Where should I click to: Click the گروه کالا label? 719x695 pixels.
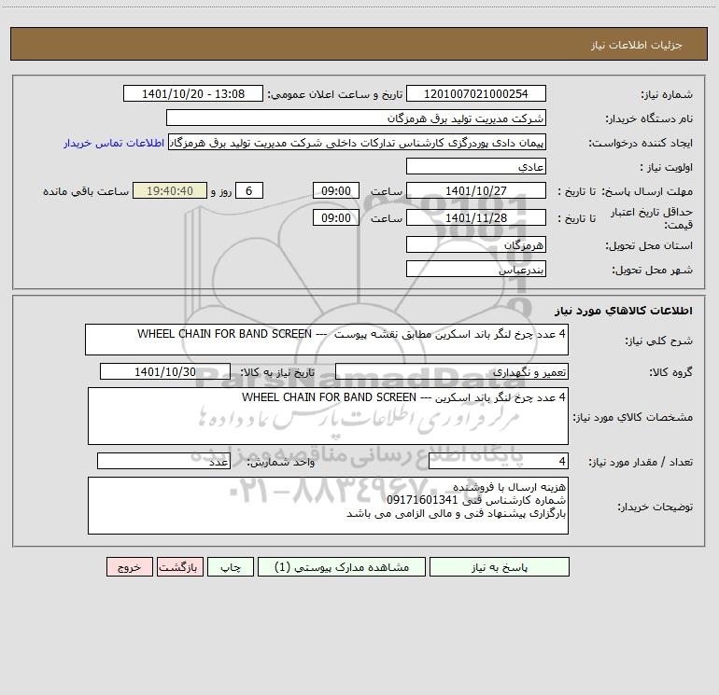(x=671, y=373)
